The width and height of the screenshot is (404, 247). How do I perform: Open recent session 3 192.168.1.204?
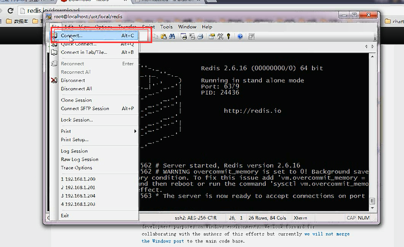pos(94,196)
